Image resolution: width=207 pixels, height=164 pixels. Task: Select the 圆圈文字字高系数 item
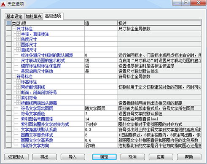tap(37, 140)
